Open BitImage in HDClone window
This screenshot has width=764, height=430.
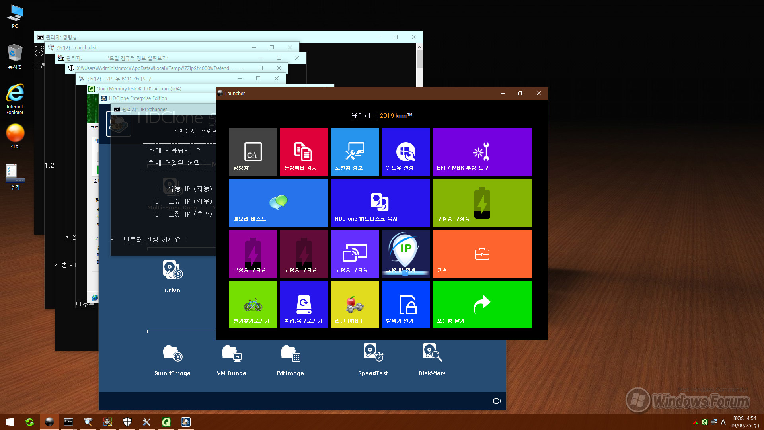tap(290, 360)
